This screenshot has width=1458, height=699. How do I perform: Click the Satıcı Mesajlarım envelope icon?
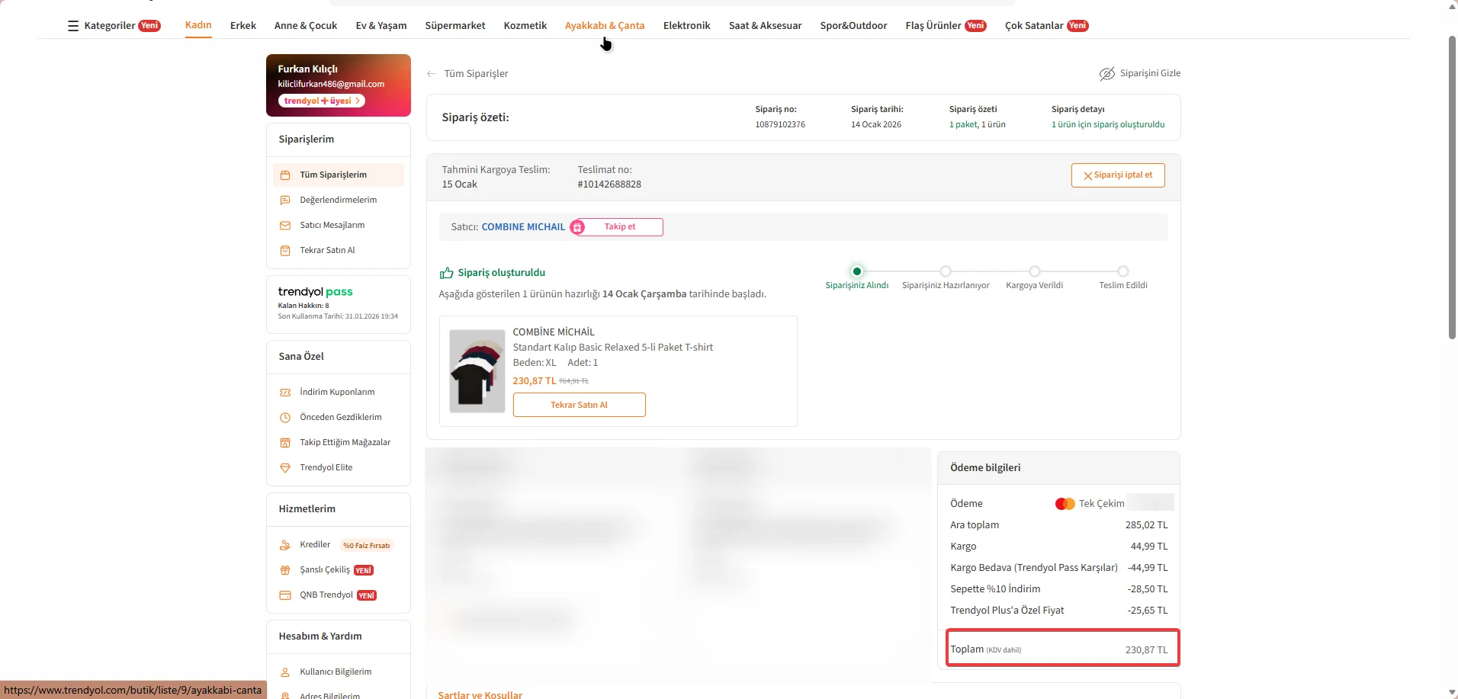pos(285,226)
